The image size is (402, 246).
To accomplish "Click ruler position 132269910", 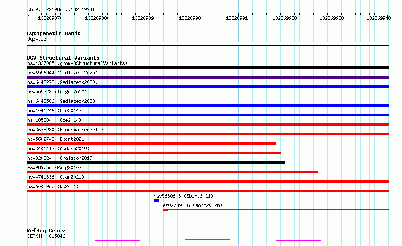I will (x=238, y=18).
